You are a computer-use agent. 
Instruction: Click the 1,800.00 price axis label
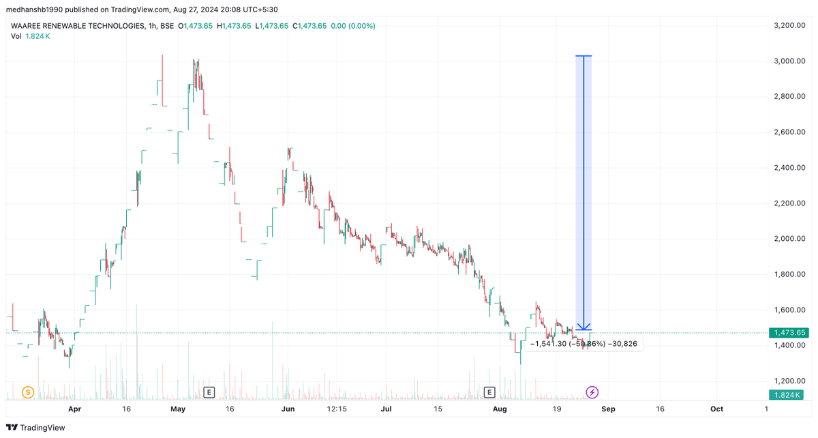pos(790,274)
